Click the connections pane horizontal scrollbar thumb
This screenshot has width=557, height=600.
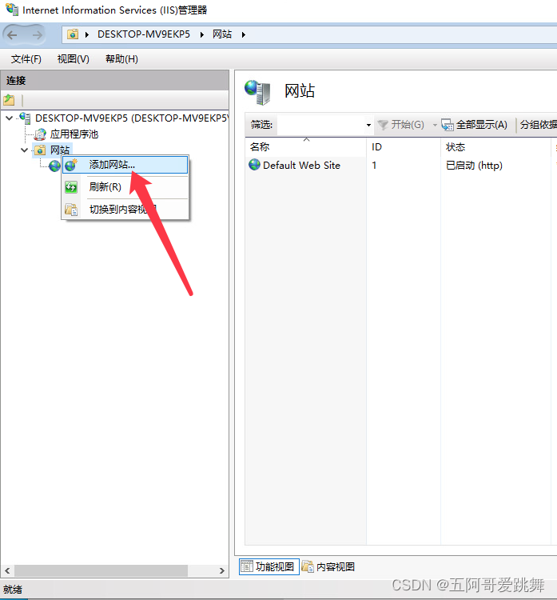pos(101,570)
